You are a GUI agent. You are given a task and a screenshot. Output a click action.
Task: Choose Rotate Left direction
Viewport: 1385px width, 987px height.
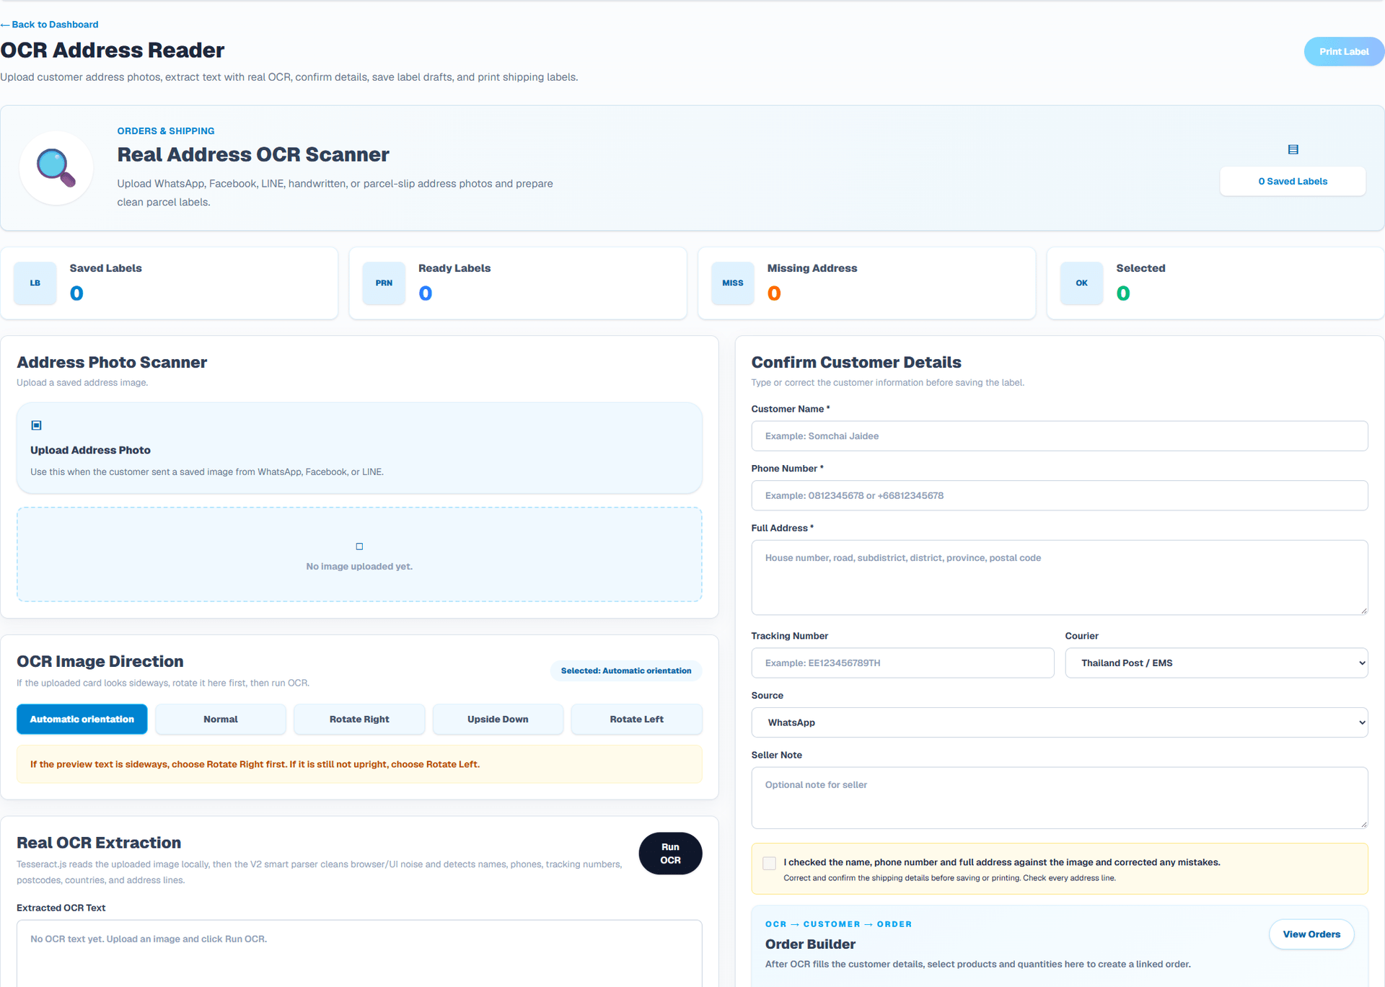point(636,719)
